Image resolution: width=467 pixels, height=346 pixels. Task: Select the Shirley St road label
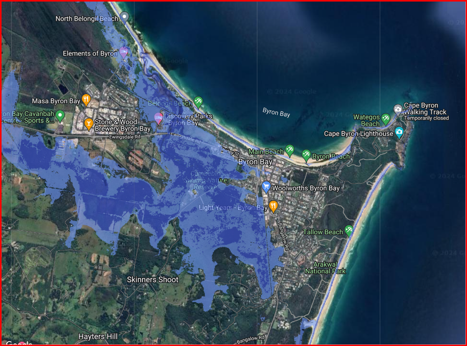pos(229,151)
